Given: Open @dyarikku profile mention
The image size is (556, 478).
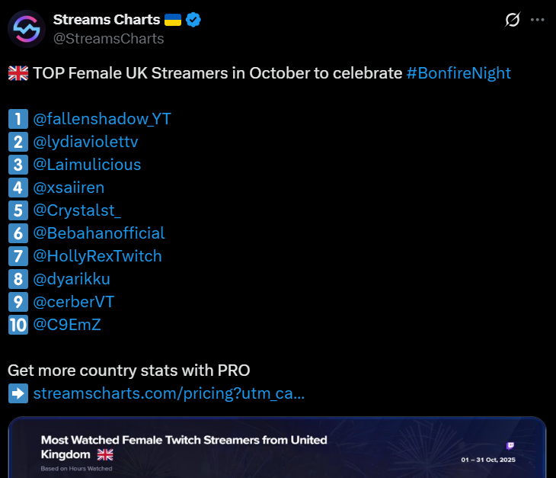Looking at the screenshot, I should pyautogui.click(x=72, y=279).
